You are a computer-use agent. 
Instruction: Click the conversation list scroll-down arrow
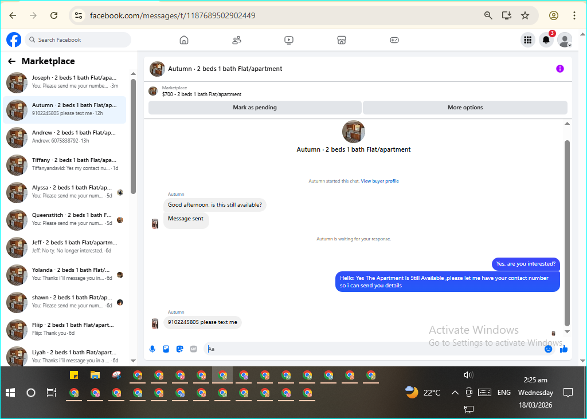tap(133, 361)
